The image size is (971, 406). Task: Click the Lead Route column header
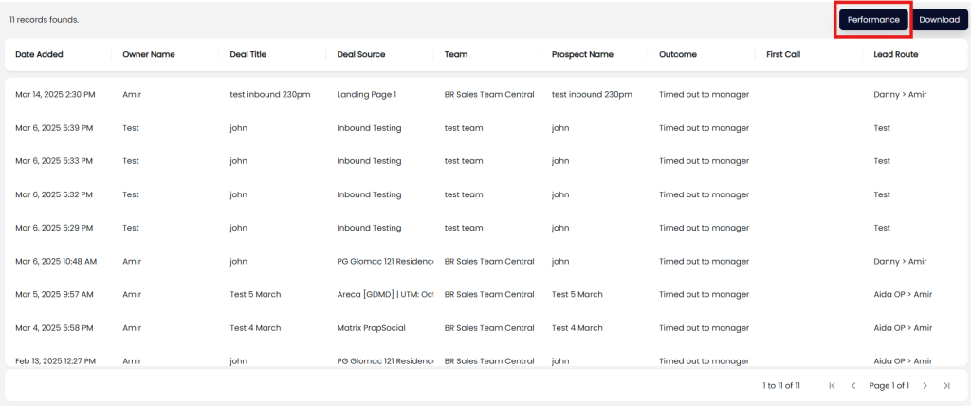895,54
